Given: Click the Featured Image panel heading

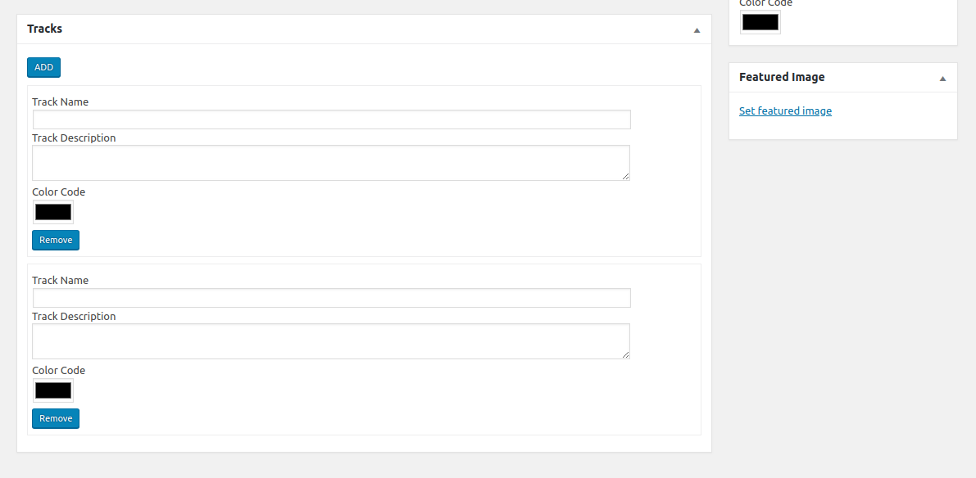Looking at the screenshot, I should 782,77.
